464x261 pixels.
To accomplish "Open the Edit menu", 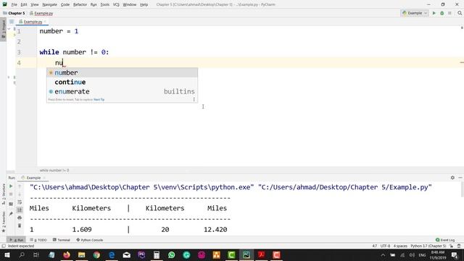I will click(24, 4).
